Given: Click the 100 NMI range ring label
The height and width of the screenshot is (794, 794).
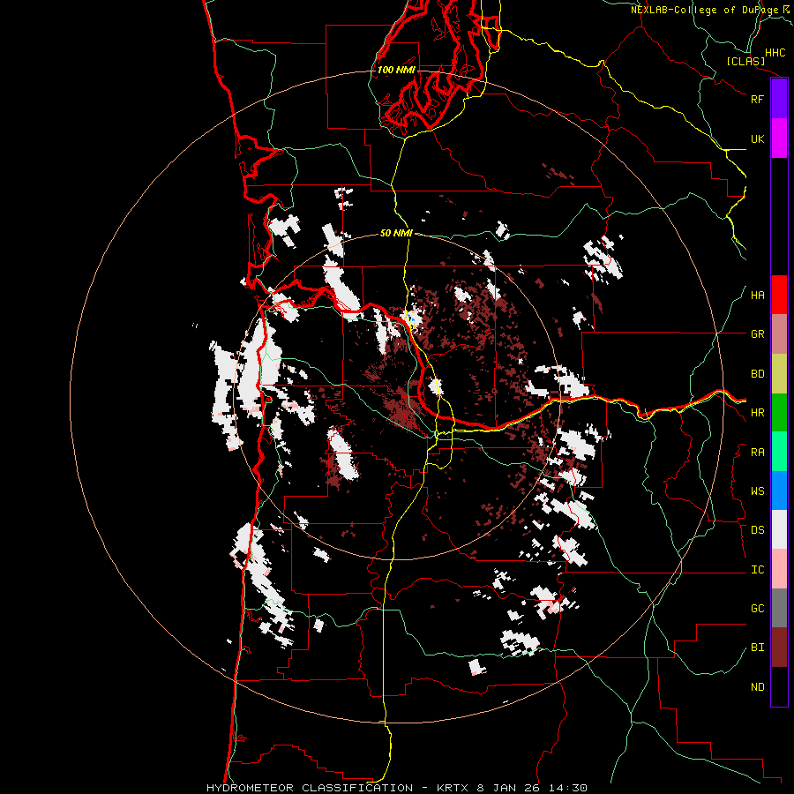Looking at the screenshot, I should coord(396,70).
